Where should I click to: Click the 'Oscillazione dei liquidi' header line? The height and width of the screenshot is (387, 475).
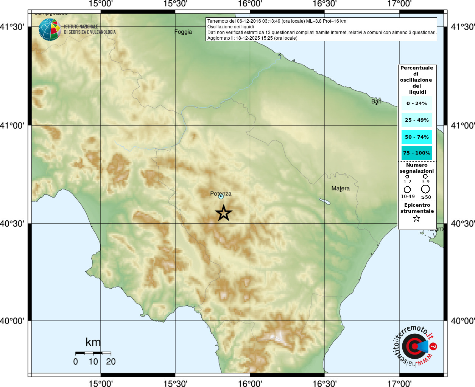click(230, 27)
